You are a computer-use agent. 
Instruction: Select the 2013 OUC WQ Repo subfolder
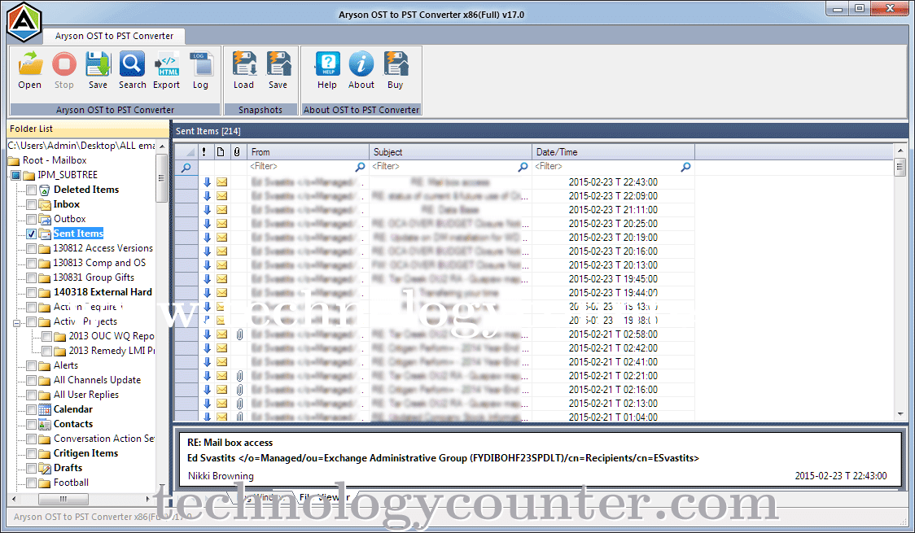click(x=112, y=336)
